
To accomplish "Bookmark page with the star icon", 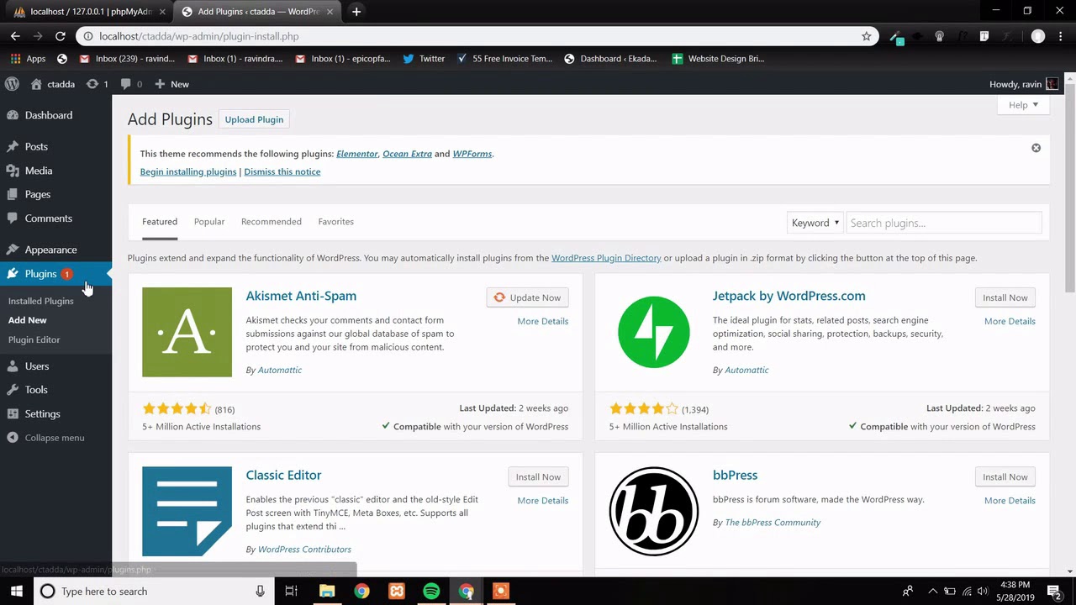I will pyautogui.click(x=866, y=36).
